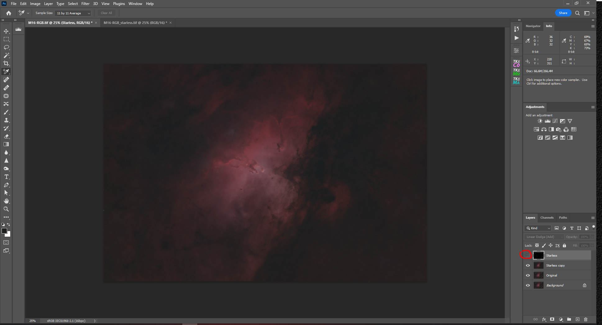Select the Clone Stamp tool
The image size is (602, 325).
[x=6, y=120]
